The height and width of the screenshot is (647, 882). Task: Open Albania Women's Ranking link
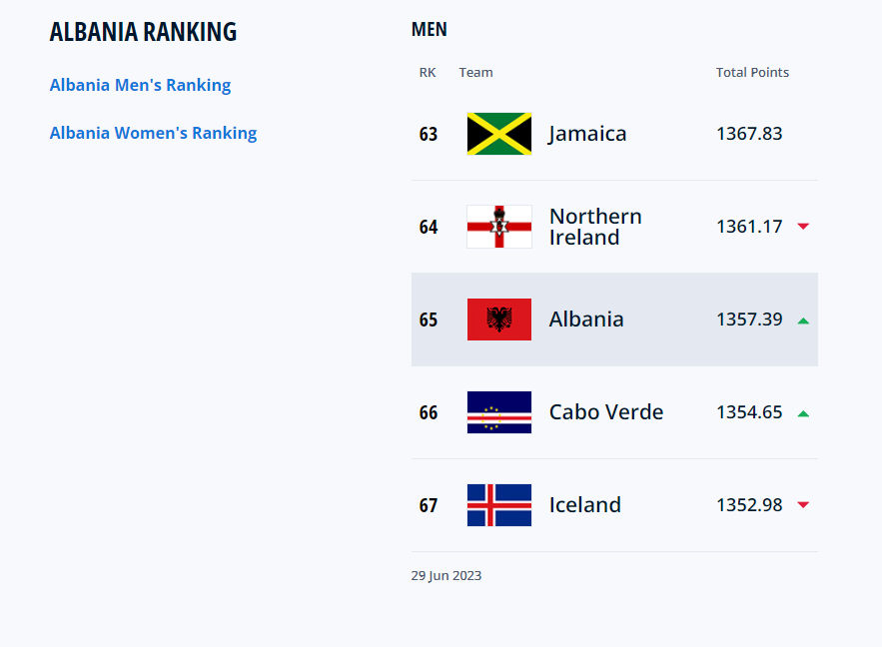[x=153, y=133]
